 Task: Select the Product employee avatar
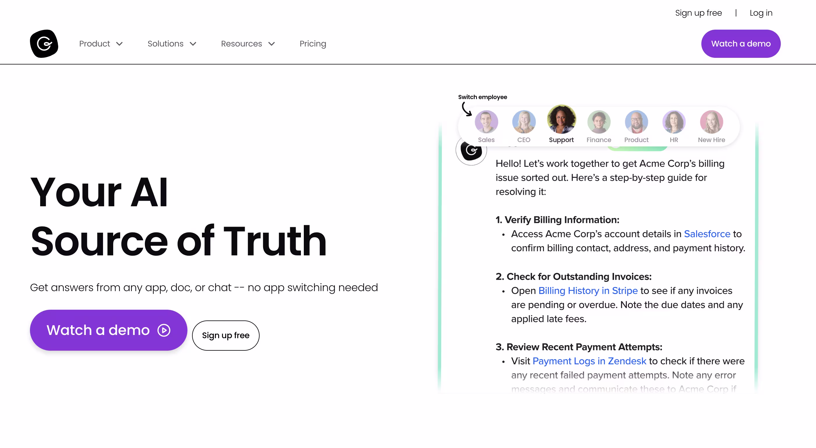pos(636,122)
